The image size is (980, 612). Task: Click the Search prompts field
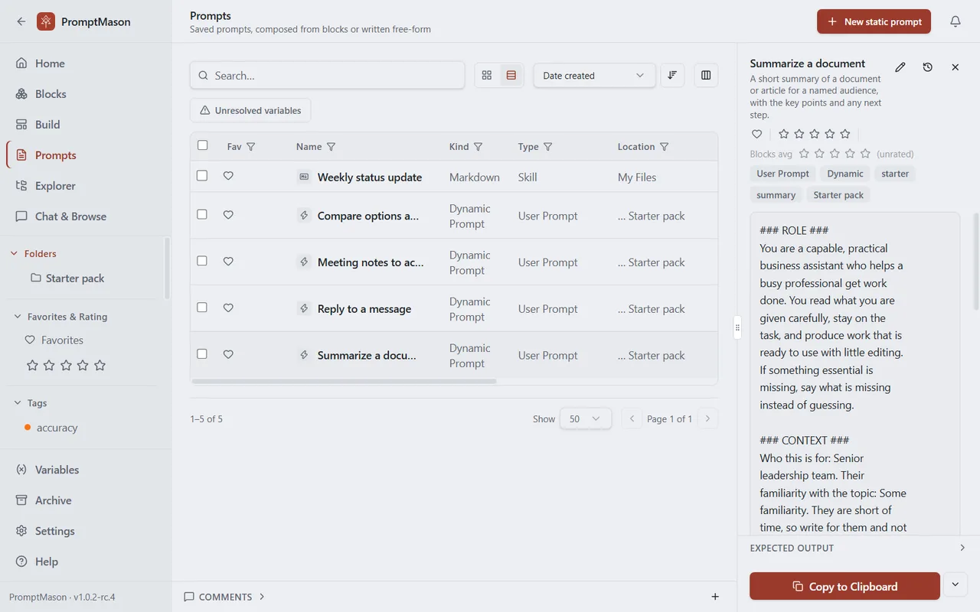coord(327,76)
